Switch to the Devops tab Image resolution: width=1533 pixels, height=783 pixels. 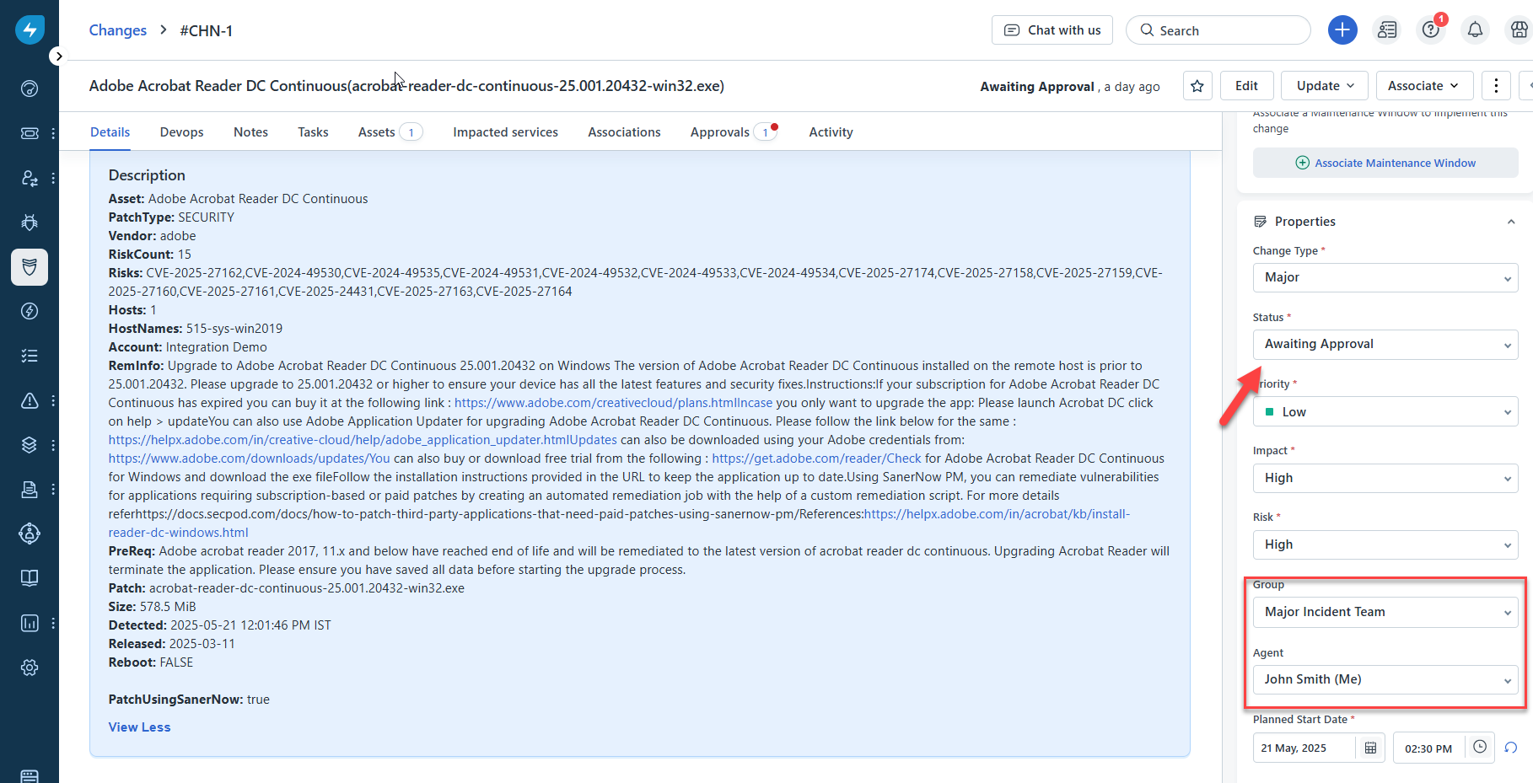(182, 132)
